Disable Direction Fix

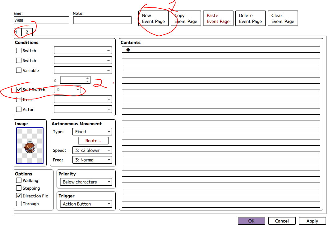(x=18, y=196)
